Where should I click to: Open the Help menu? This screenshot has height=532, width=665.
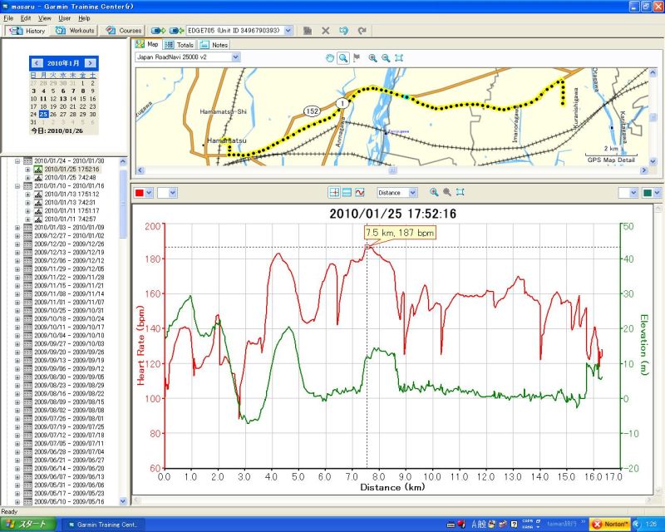click(x=84, y=18)
